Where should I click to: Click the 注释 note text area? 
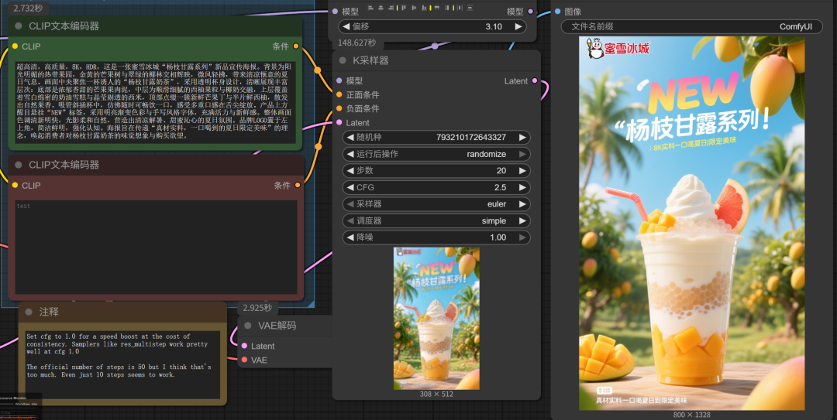coord(122,364)
